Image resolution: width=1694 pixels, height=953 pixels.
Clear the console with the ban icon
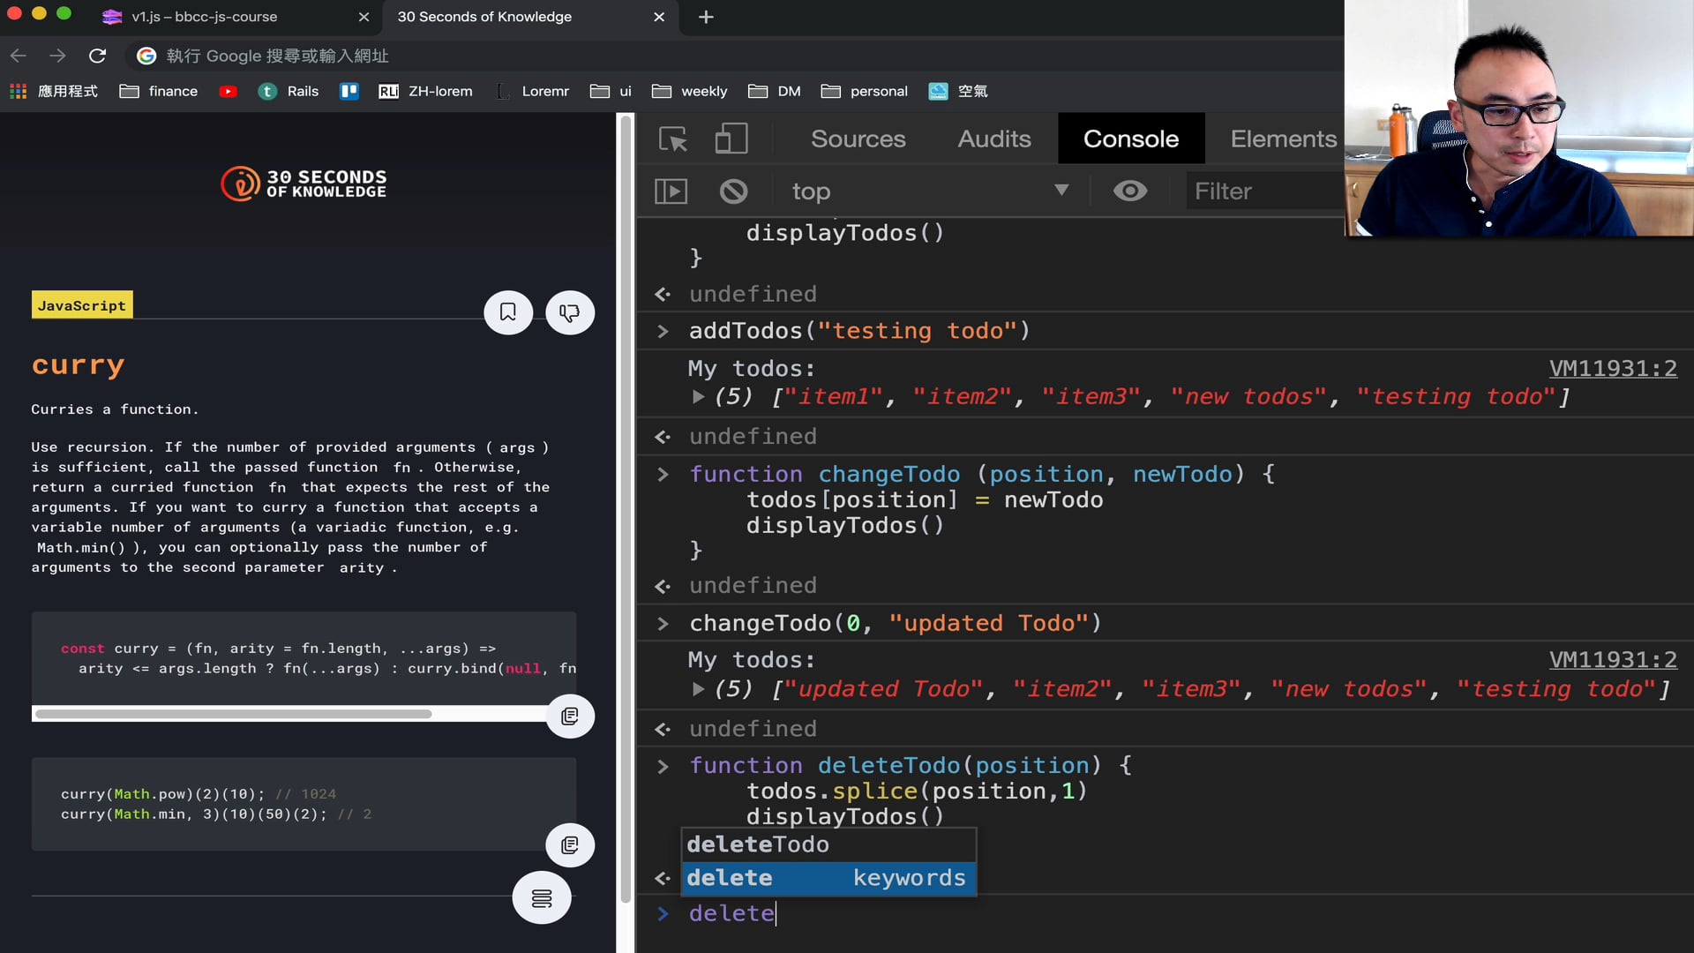pyautogui.click(x=733, y=191)
